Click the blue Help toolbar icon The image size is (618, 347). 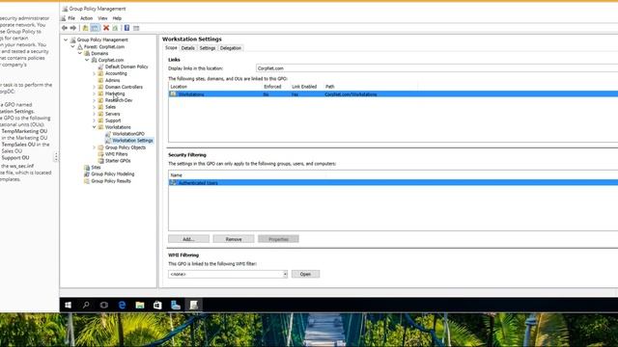(x=126, y=28)
